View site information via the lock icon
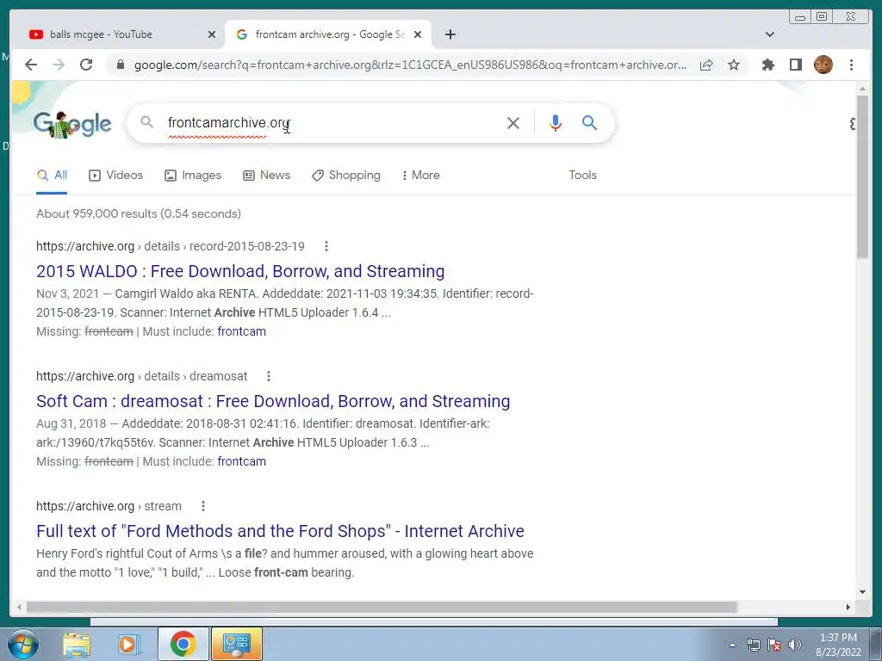 pos(120,65)
